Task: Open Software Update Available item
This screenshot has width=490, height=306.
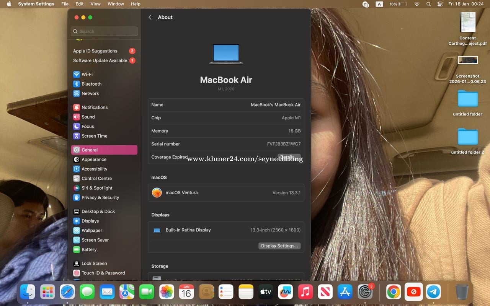Action: pyautogui.click(x=100, y=60)
